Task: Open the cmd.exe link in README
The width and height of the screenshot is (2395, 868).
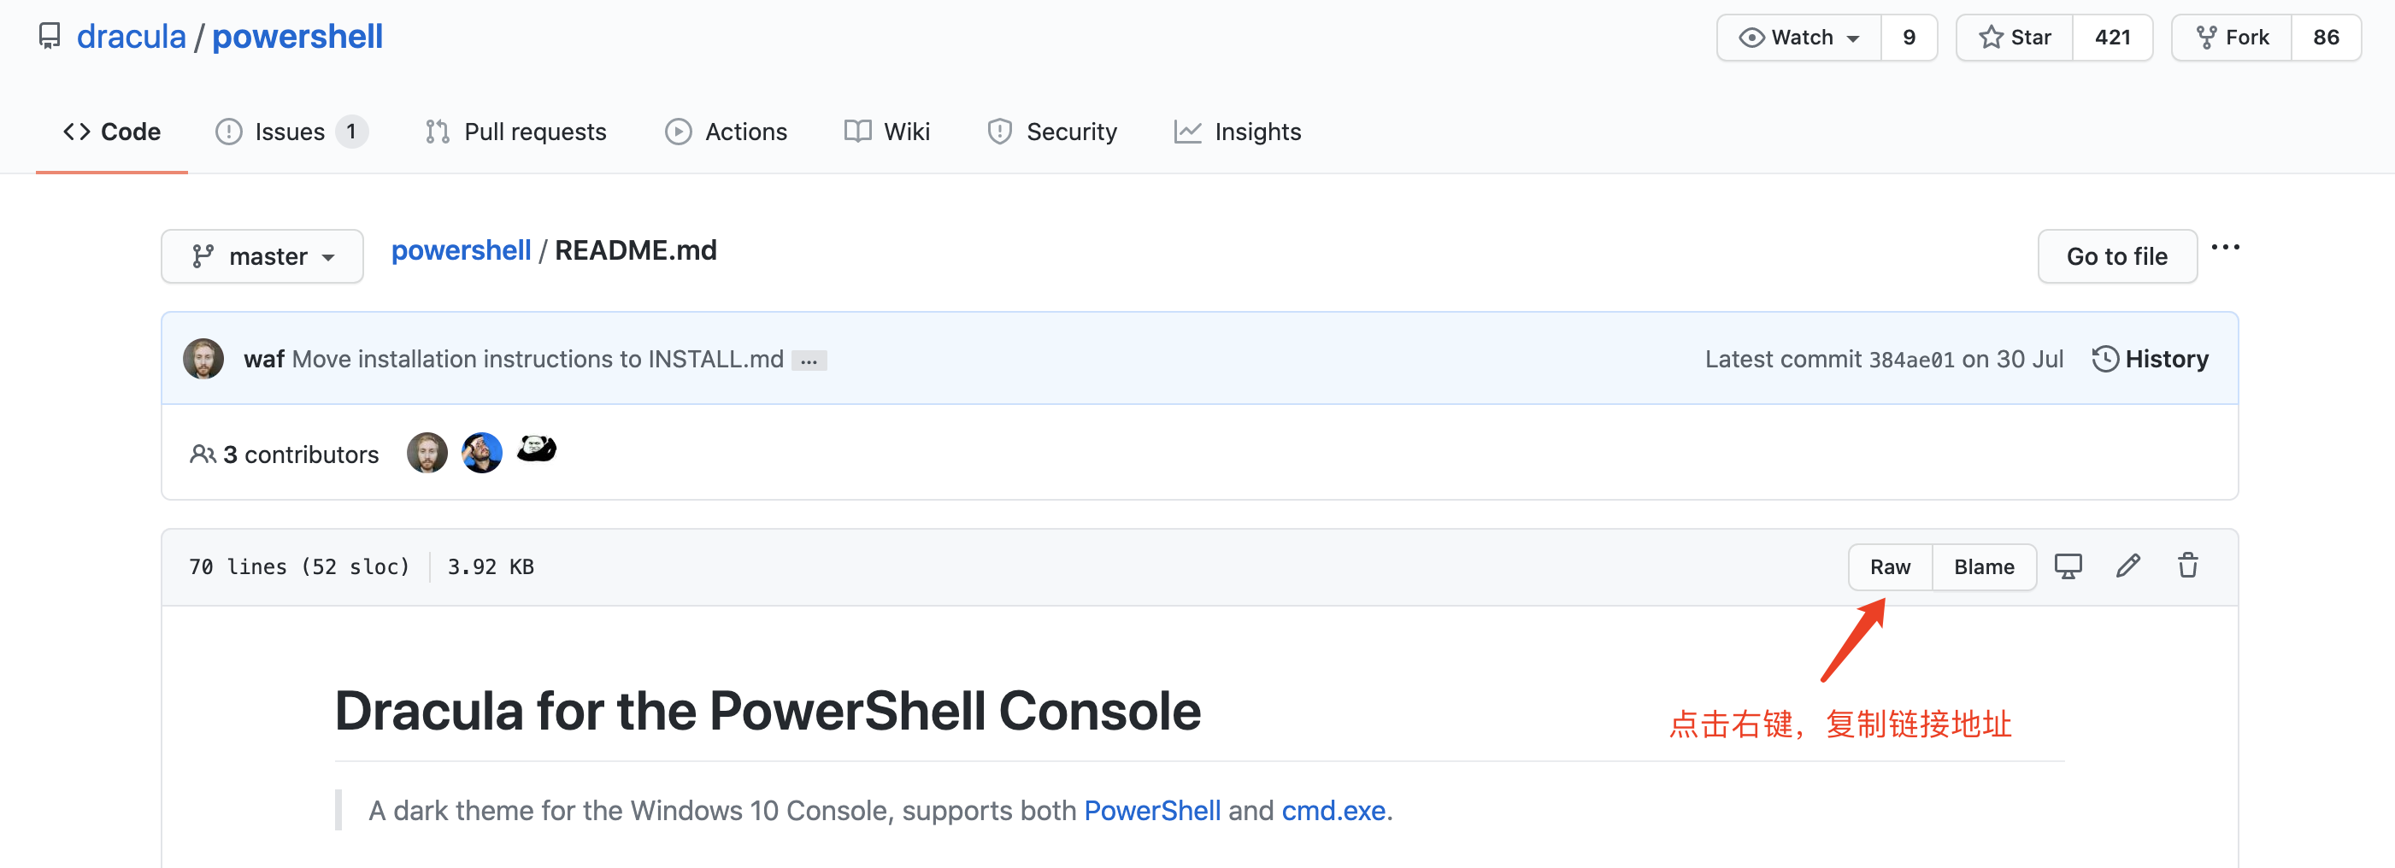Action: coord(1333,811)
